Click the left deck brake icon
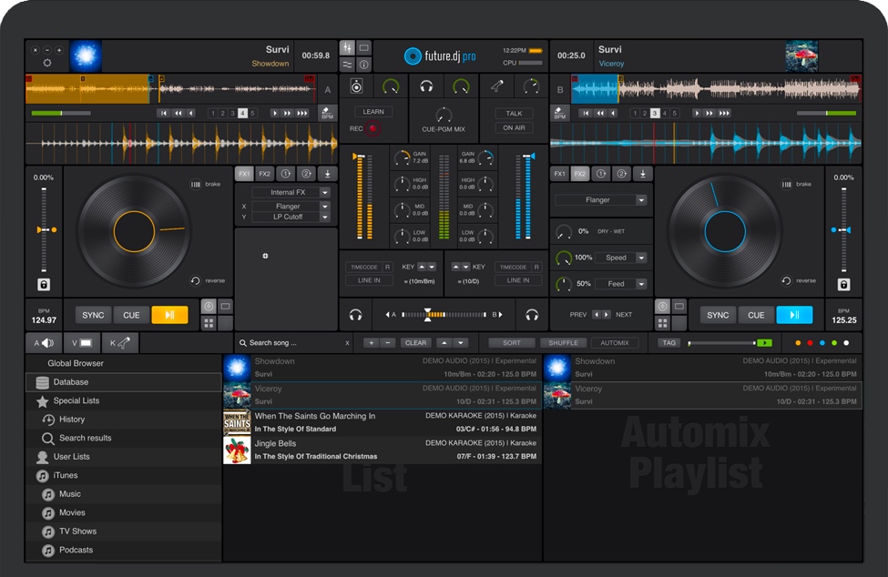This screenshot has height=577, width=888. tap(195, 184)
